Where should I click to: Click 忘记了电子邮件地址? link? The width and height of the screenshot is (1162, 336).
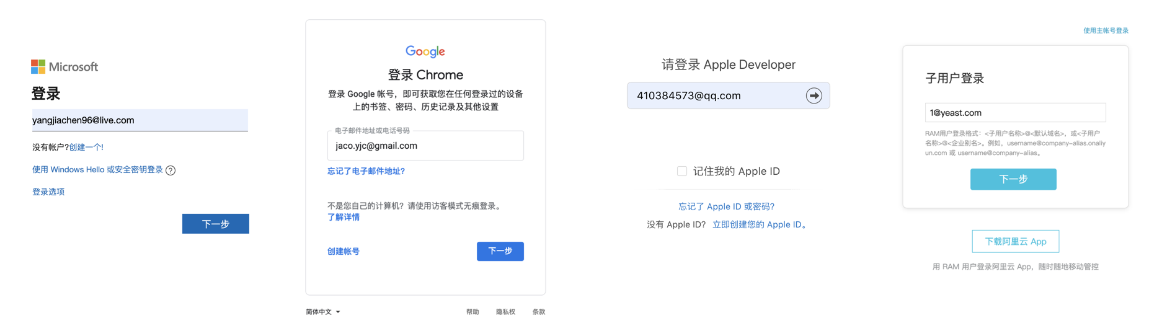(366, 171)
